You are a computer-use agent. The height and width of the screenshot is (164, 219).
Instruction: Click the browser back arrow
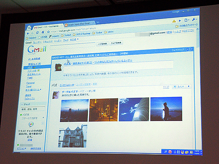click(28, 33)
